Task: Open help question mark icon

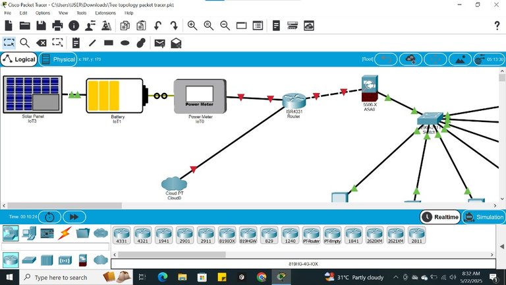Action: point(497,26)
